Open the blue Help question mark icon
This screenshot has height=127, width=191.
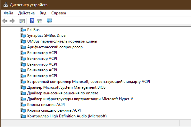click(x=32, y=21)
